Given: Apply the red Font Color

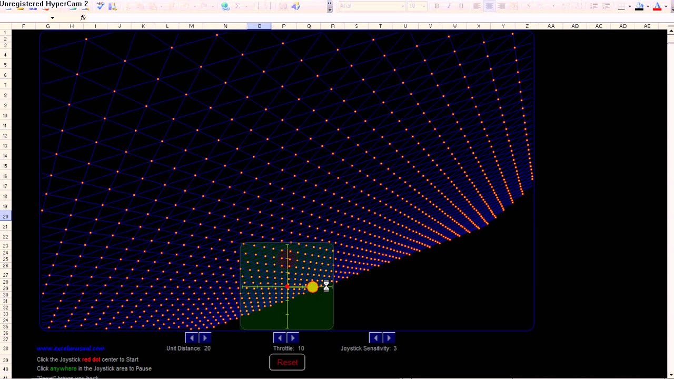Looking at the screenshot, I should pos(657,6).
